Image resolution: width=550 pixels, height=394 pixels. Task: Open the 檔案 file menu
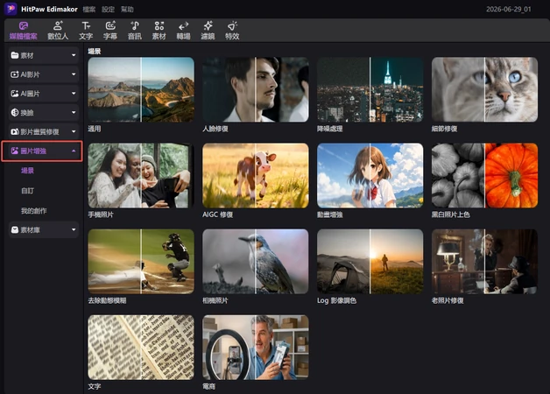(88, 10)
